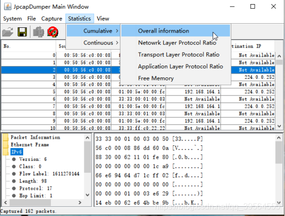This screenshot has height=216, width=285.
Task: Click tree panel horizontal scroll left arrow
Action: (6, 203)
